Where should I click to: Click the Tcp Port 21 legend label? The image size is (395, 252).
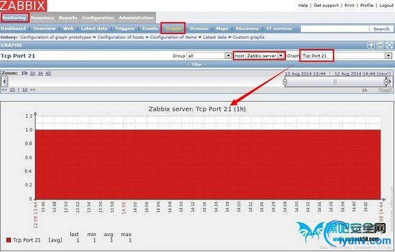(27, 240)
